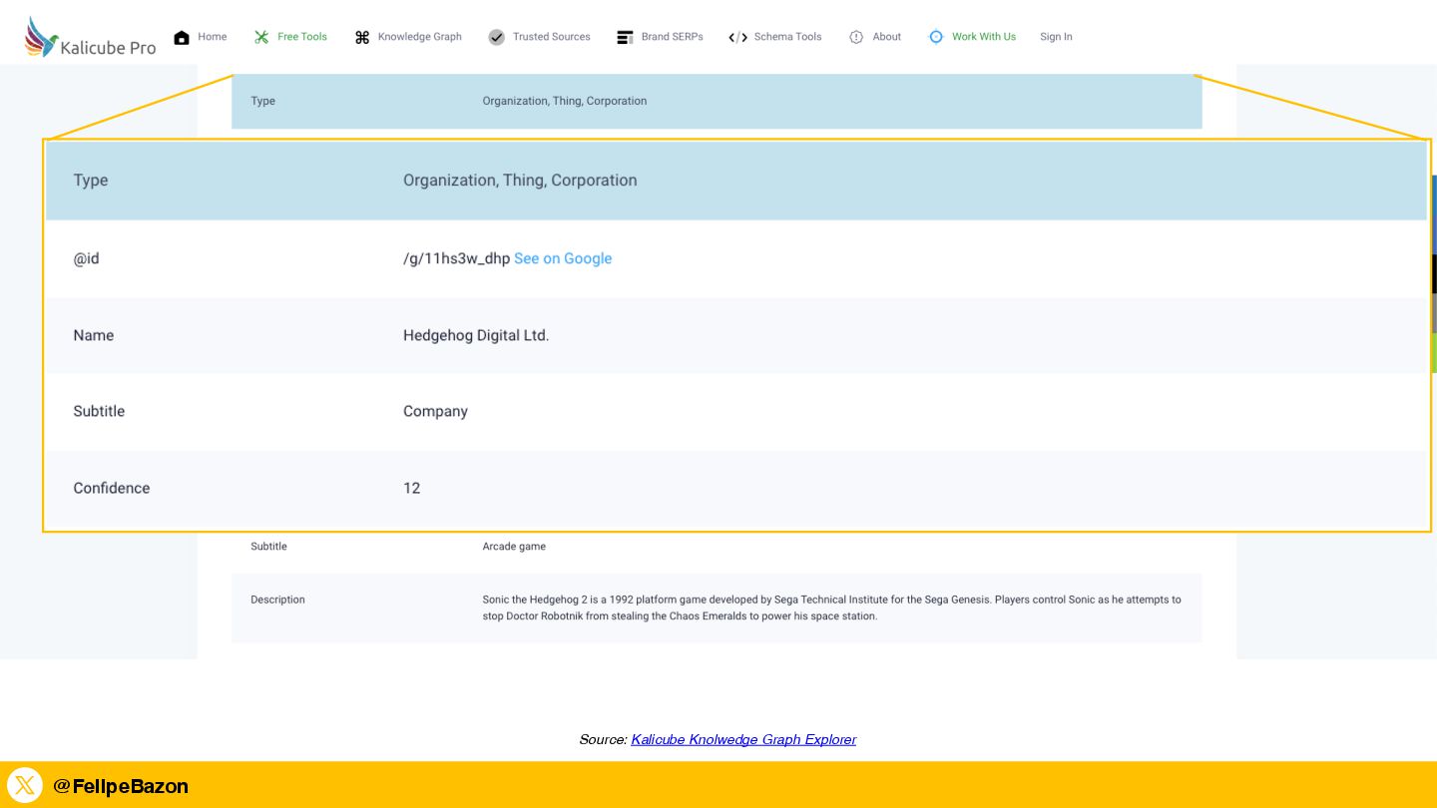The height and width of the screenshot is (808, 1437).
Task: Click the Brand SERPs list icon
Action: (625, 37)
